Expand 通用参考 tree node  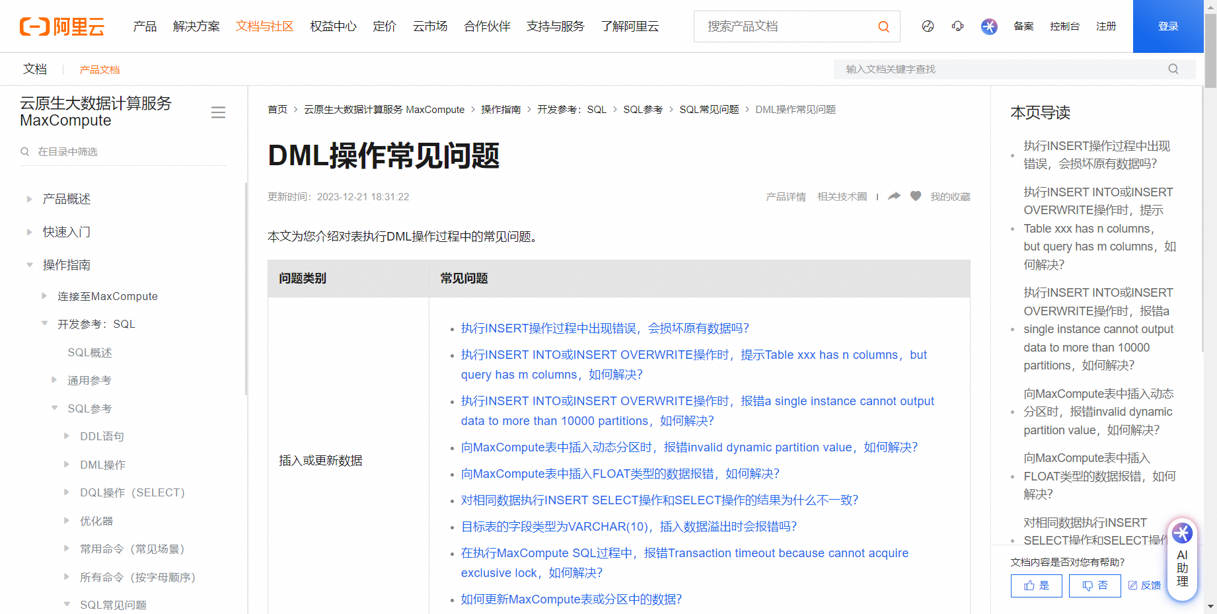[x=54, y=380]
